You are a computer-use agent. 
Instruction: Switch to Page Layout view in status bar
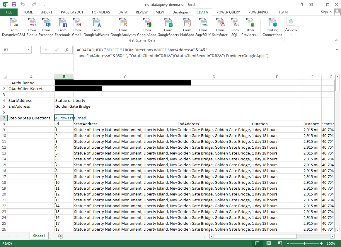268,243
